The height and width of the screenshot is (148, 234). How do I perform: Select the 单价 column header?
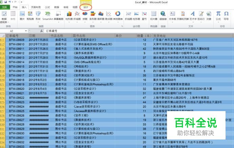[126, 36]
